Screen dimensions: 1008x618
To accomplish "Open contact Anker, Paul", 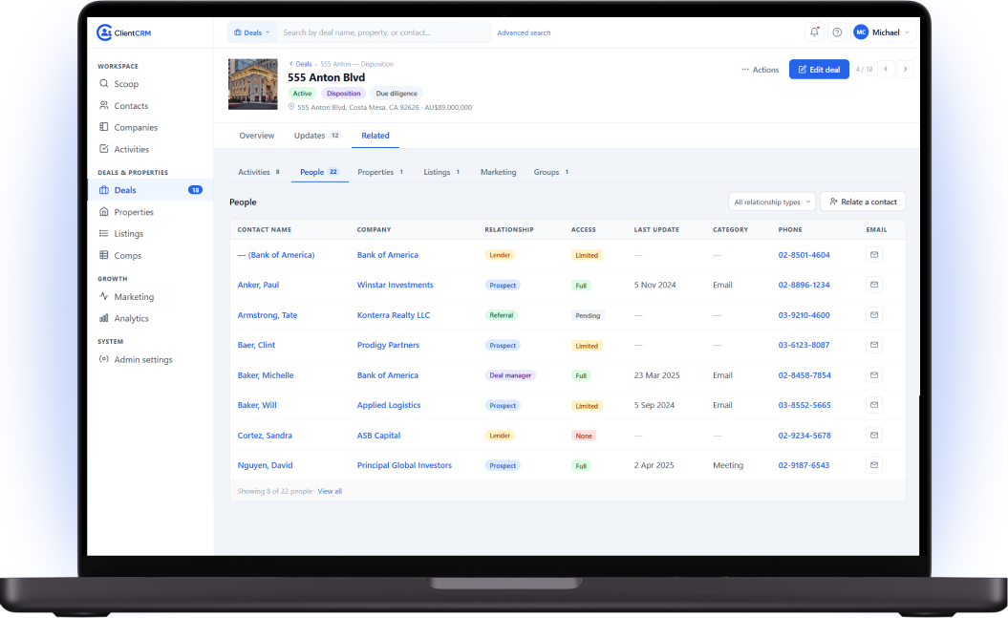I will pos(258,286).
